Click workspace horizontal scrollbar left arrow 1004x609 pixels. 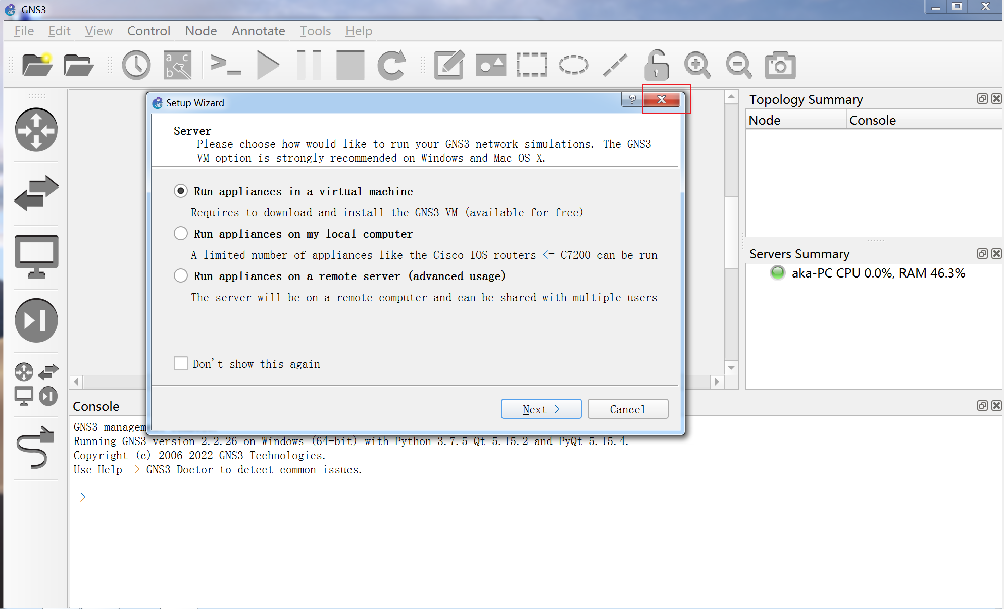coord(76,382)
